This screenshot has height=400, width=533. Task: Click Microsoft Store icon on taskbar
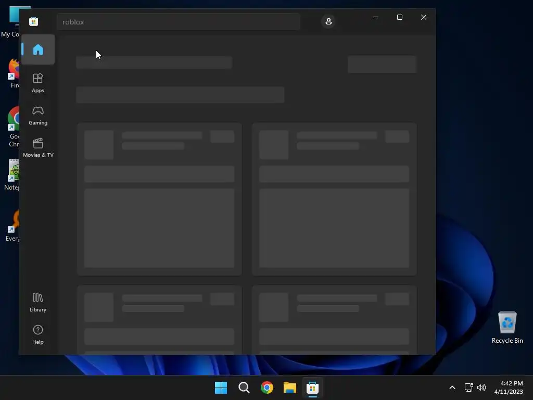click(x=313, y=387)
